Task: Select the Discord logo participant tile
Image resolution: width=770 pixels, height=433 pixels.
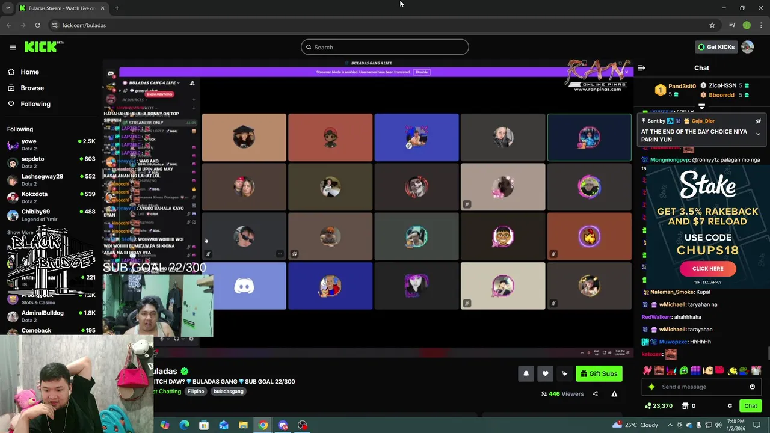Action: coord(244,286)
